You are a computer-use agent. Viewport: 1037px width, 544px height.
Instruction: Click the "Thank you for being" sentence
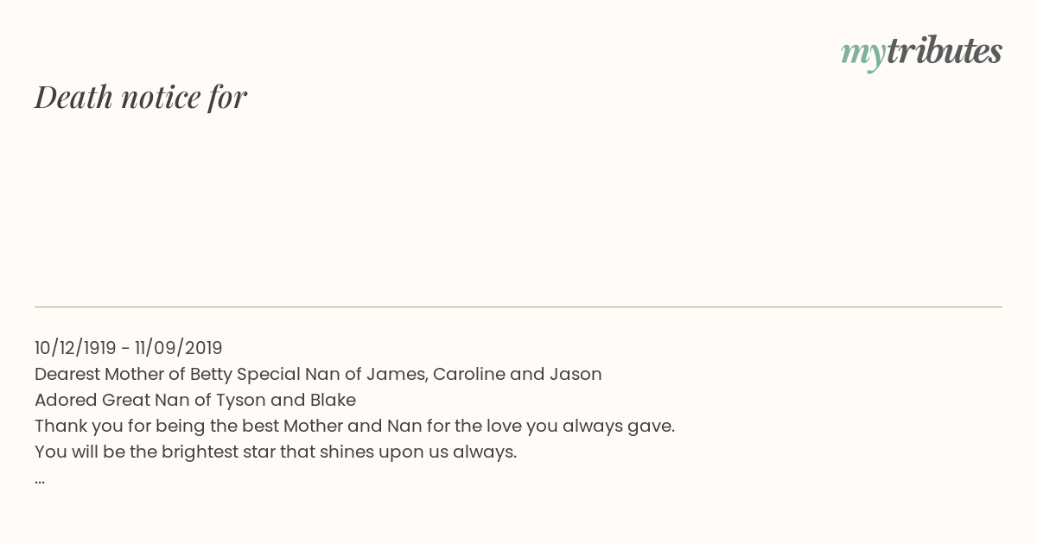[x=354, y=426]
